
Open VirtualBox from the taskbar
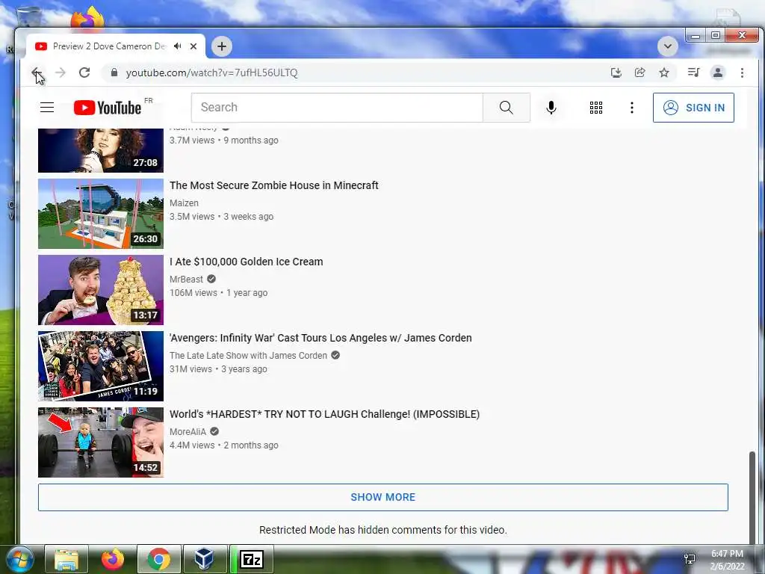204,559
